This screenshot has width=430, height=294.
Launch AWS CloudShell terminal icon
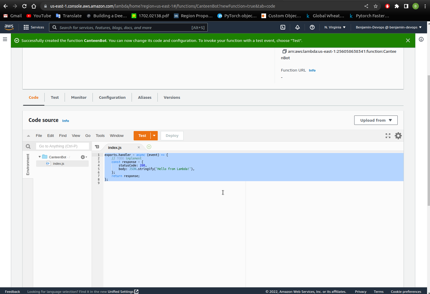coord(283,27)
